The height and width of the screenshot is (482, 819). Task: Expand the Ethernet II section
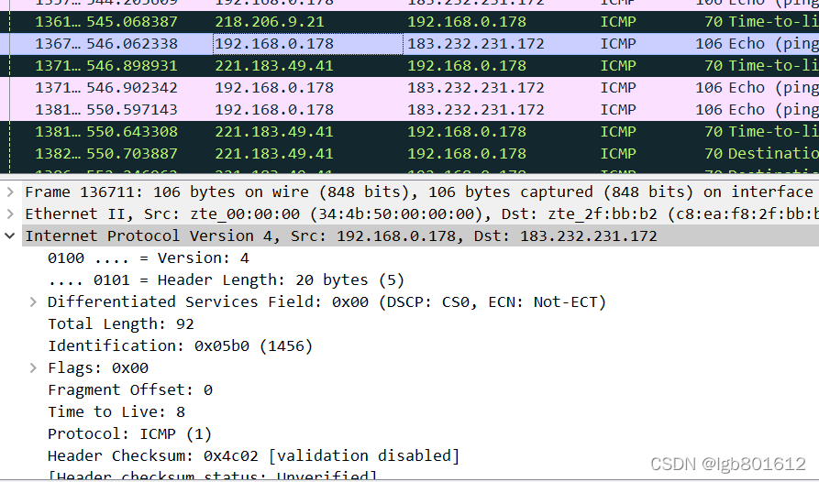[10, 214]
